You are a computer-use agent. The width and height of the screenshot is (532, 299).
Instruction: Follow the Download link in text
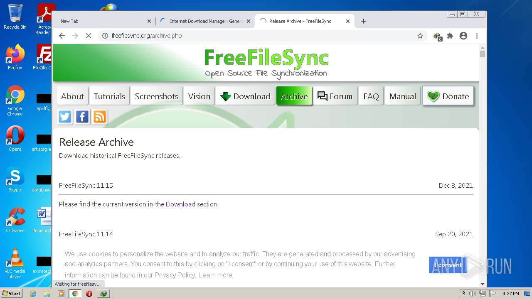click(180, 204)
